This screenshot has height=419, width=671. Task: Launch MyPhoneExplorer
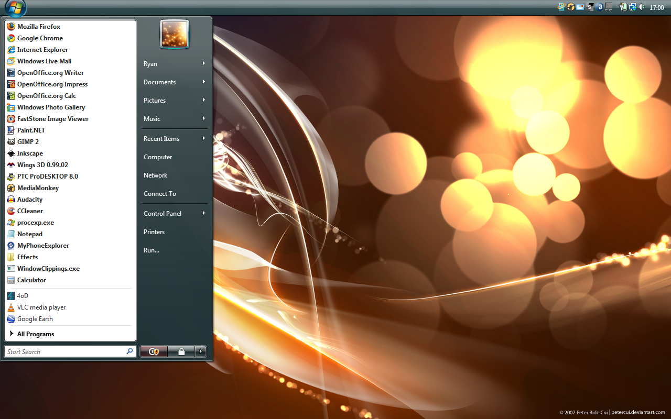[x=70, y=246]
